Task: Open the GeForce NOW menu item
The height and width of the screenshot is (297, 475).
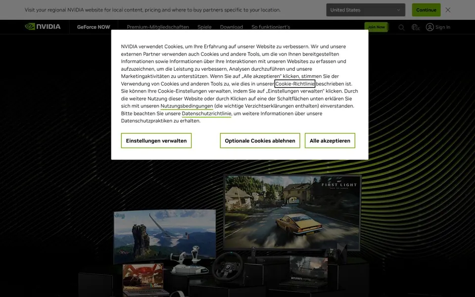Action: pos(94,27)
